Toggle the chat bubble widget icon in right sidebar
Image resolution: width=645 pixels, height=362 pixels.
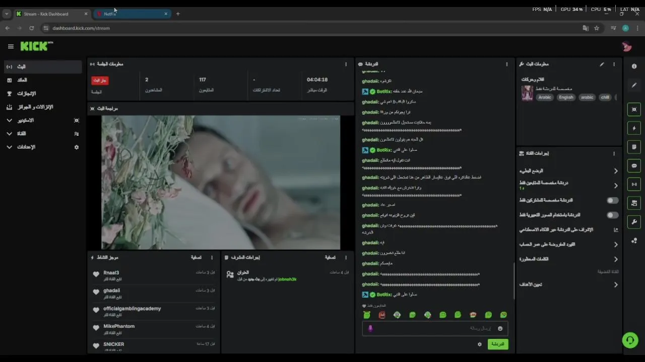(634, 165)
